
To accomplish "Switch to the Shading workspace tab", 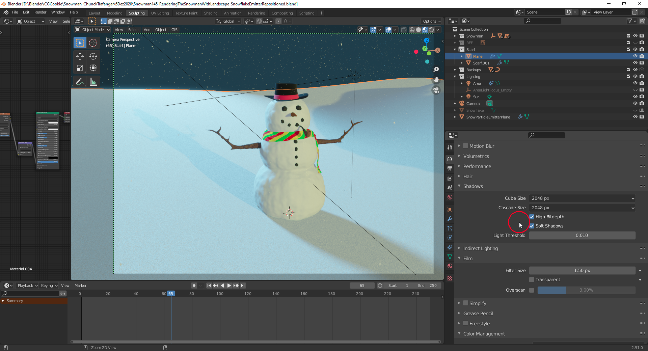I will 211,13.
